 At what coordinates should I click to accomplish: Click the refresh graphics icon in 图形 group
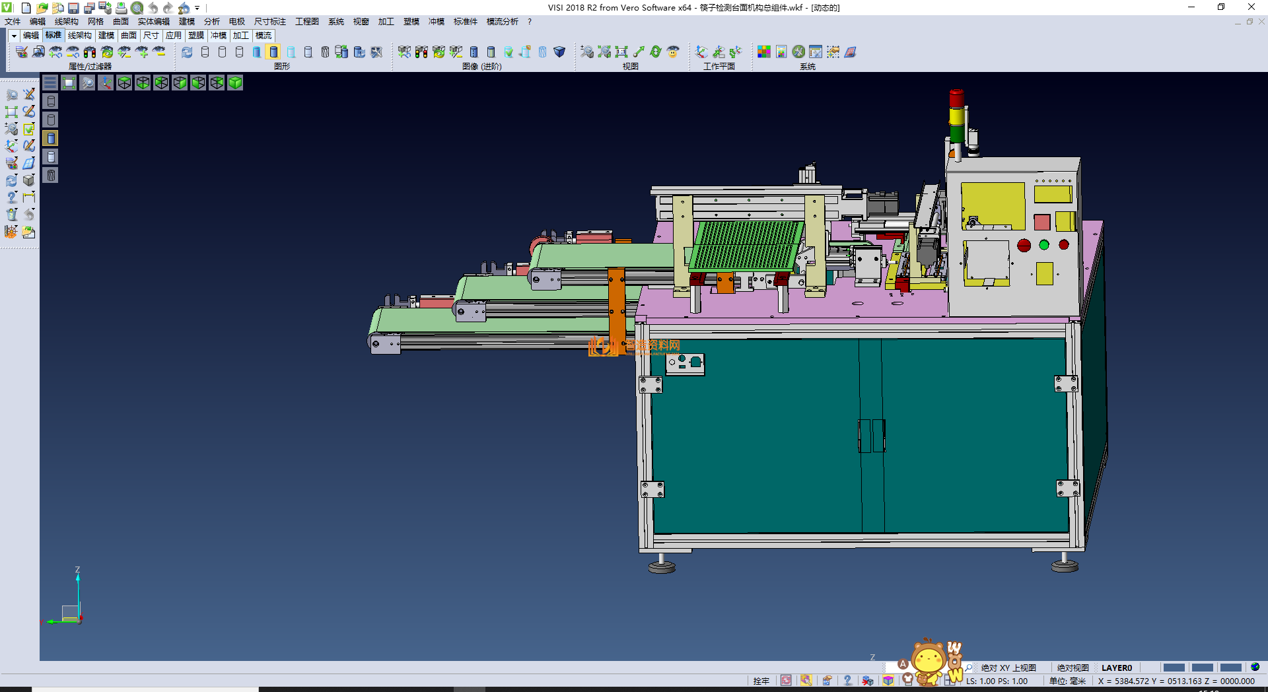point(188,52)
